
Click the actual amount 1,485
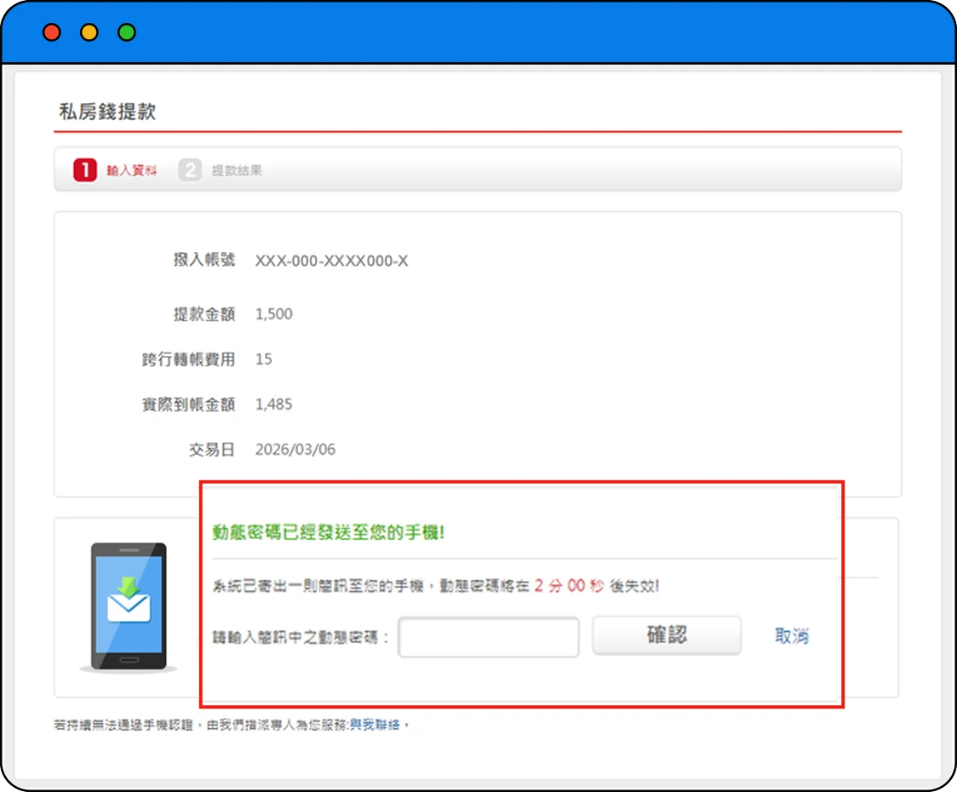pyautogui.click(x=273, y=405)
